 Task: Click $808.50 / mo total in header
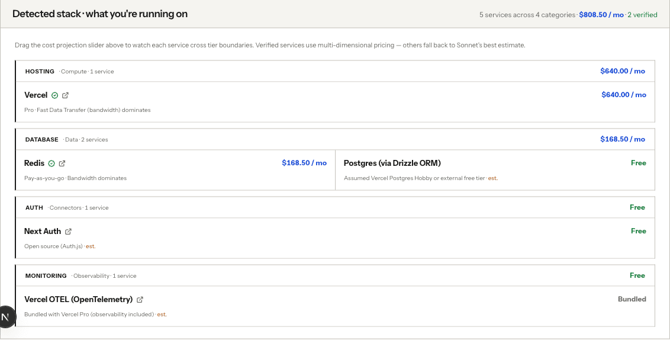click(x=601, y=15)
